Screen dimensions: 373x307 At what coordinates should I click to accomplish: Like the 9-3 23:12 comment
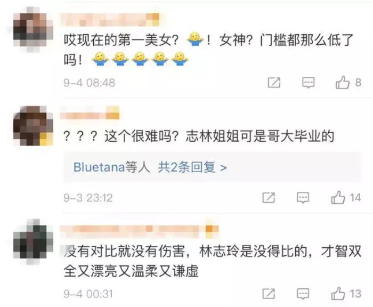pyautogui.click(x=338, y=198)
